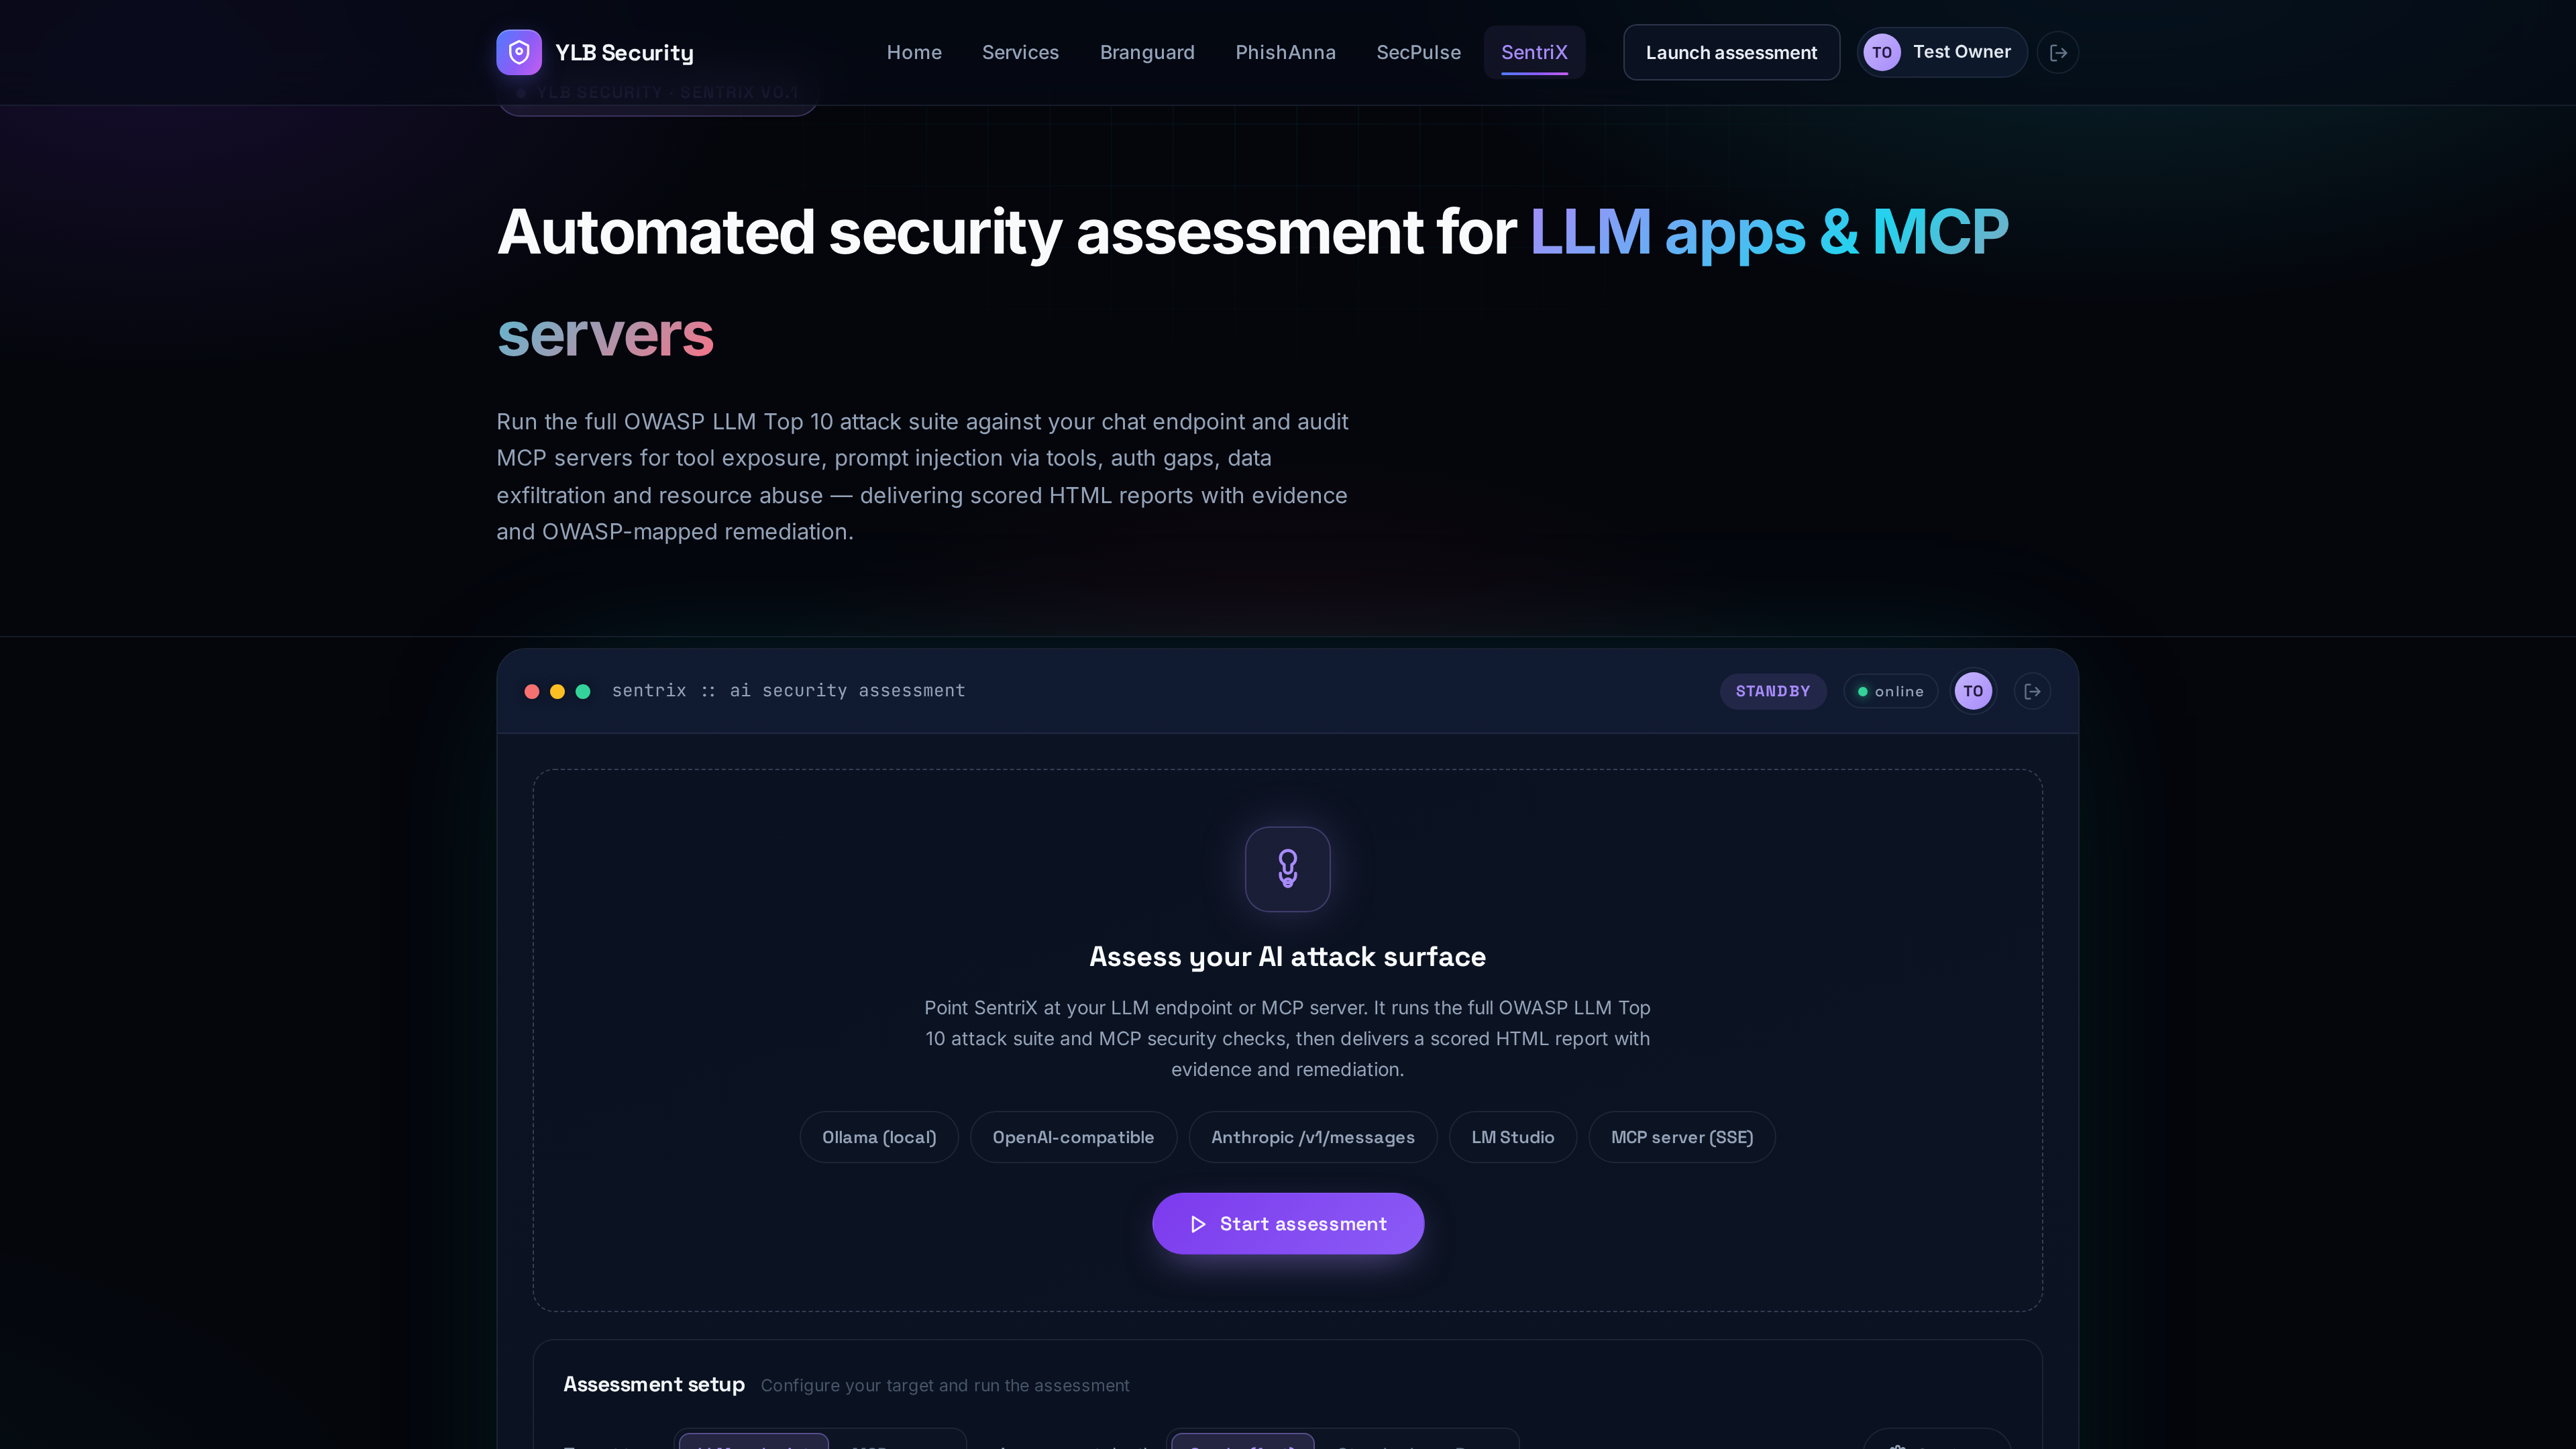2576x1449 pixels.
Task: Click the TO avatar in the sentrix panel header
Action: 1973,691
